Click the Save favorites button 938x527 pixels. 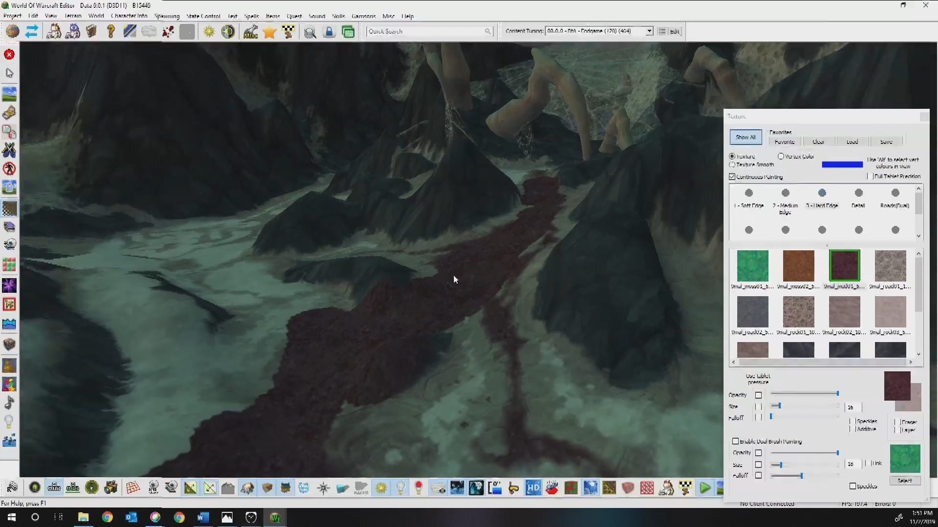886,142
